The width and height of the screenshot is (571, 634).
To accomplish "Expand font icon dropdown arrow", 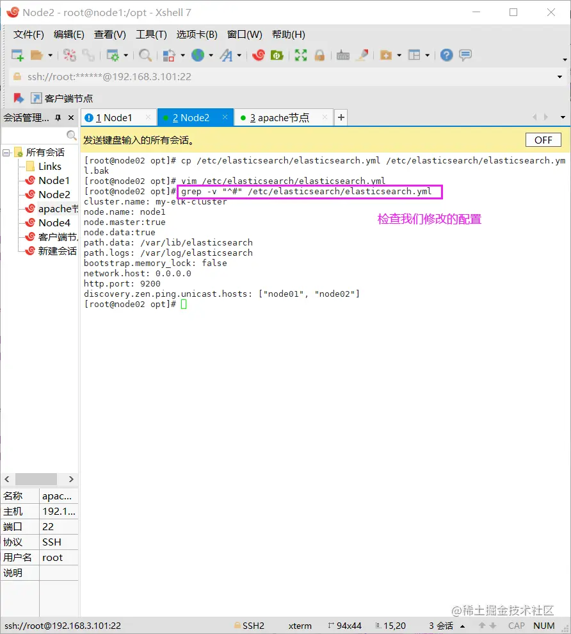I will 239,55.
